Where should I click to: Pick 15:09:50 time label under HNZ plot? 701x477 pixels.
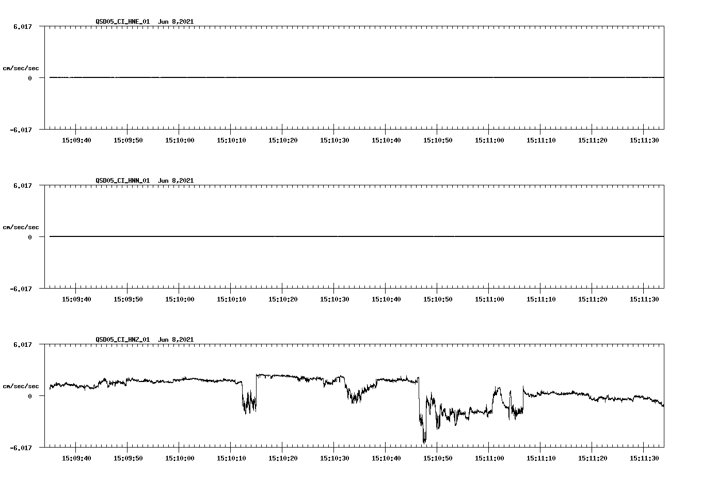pyautogui.click(x=128, y=458)
